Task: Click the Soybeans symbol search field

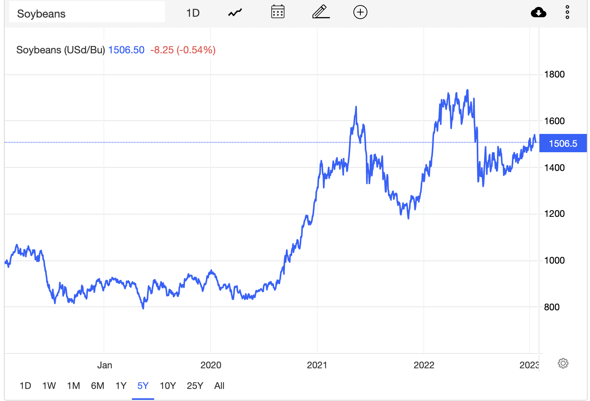Action: point(87,12)
